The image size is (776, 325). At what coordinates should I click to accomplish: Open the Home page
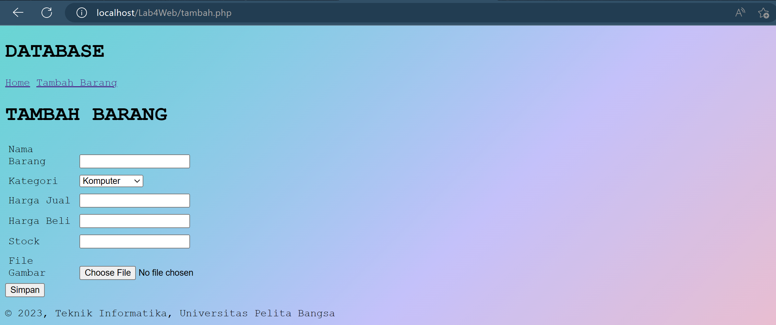click(x=17, y=82)
